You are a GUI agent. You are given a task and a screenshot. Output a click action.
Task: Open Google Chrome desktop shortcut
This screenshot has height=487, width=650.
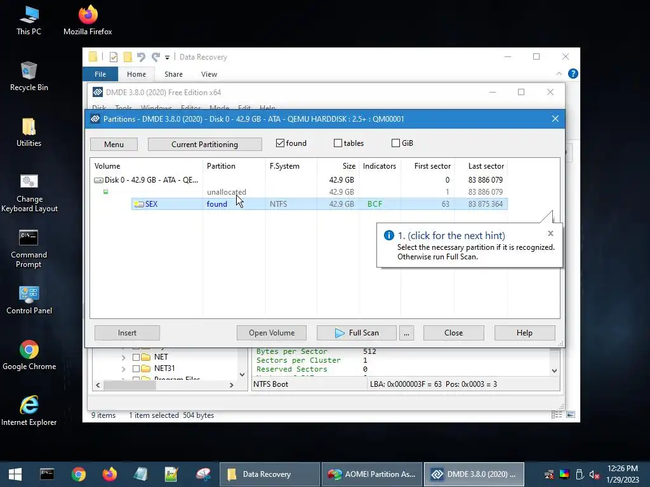point(29,355)
